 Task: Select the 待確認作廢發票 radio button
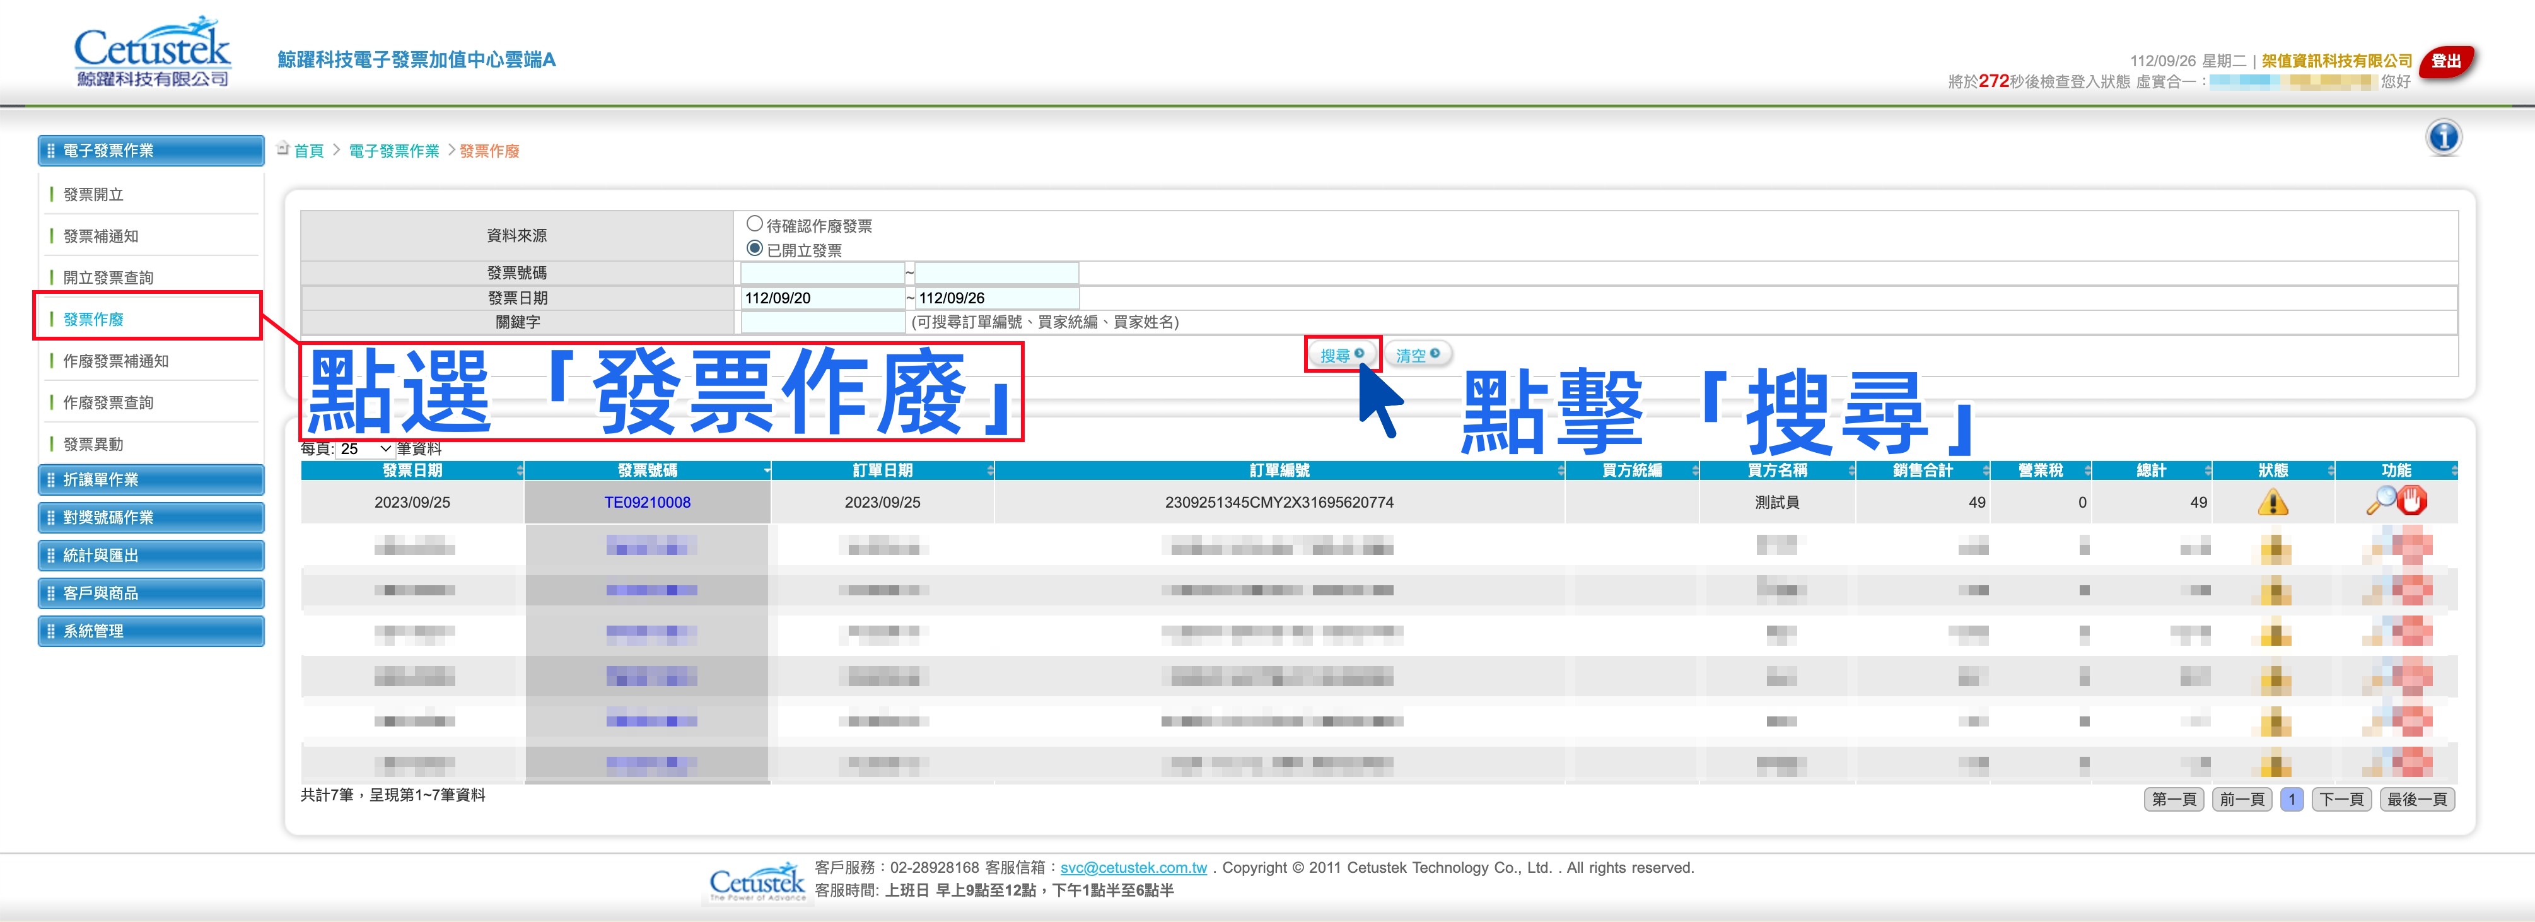click(x=755, y=223)
